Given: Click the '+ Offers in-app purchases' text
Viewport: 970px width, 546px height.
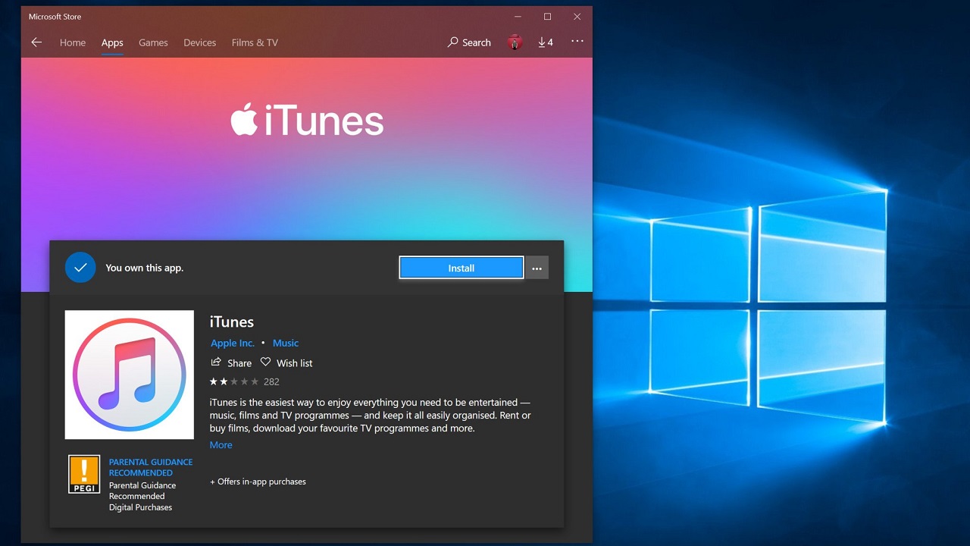Looking at the screenshot, I should (x=258, y=482).
